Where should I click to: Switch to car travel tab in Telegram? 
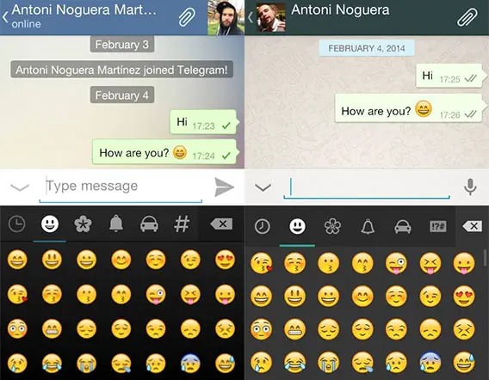point(149,224)
